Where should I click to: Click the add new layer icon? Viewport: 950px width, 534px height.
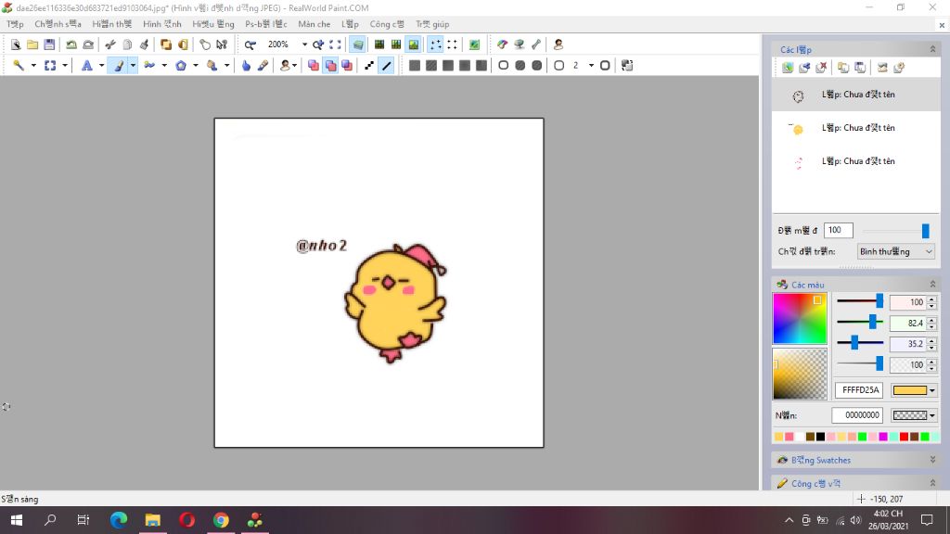[x=787, y=68]
